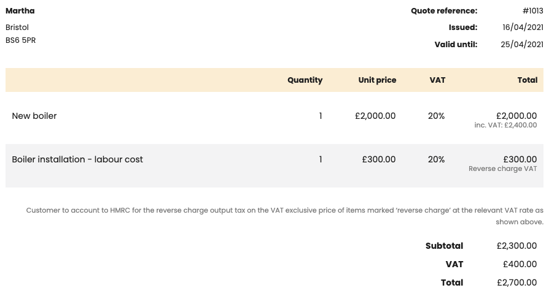Image resolution: width=549 pixels, height=296 pixels.
Task: Click the valid until date 25/04/2021
Action: pos(522,44)
